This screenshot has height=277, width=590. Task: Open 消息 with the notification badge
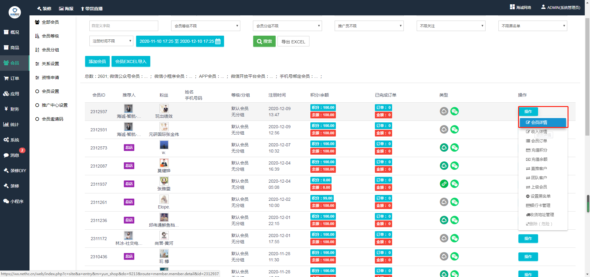(x=14, y=155)
